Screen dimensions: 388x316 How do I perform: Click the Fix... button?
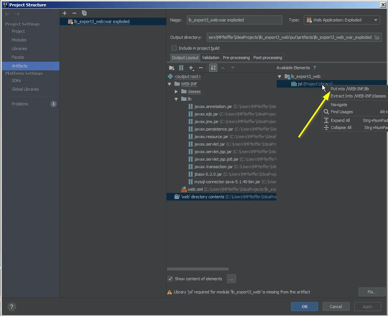(x=372, y=292)
